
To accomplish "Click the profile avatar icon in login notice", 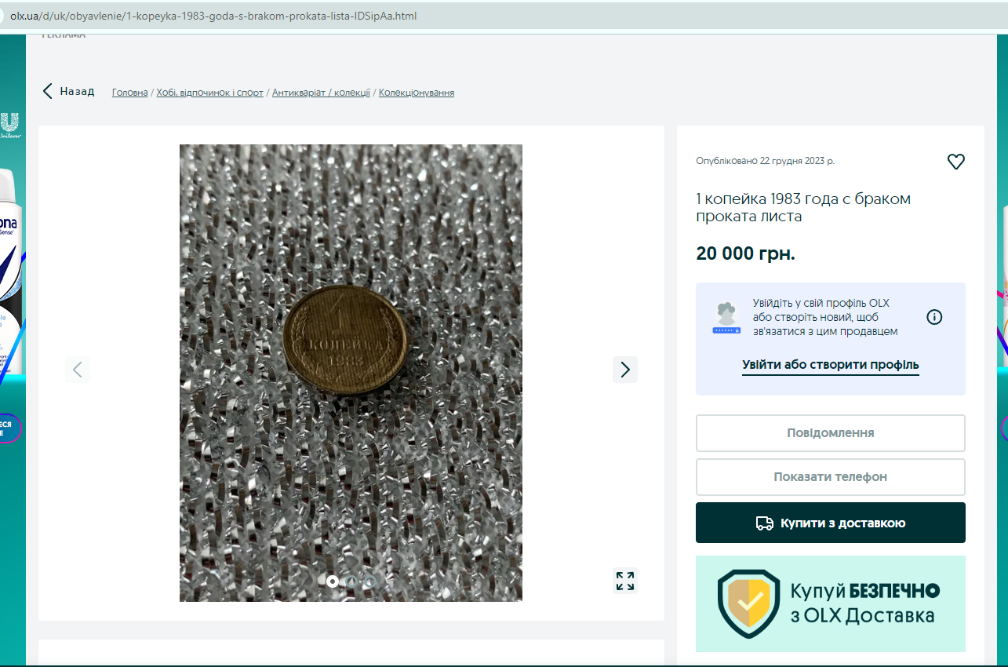I will pyautogui.click(x=726, y=318).
